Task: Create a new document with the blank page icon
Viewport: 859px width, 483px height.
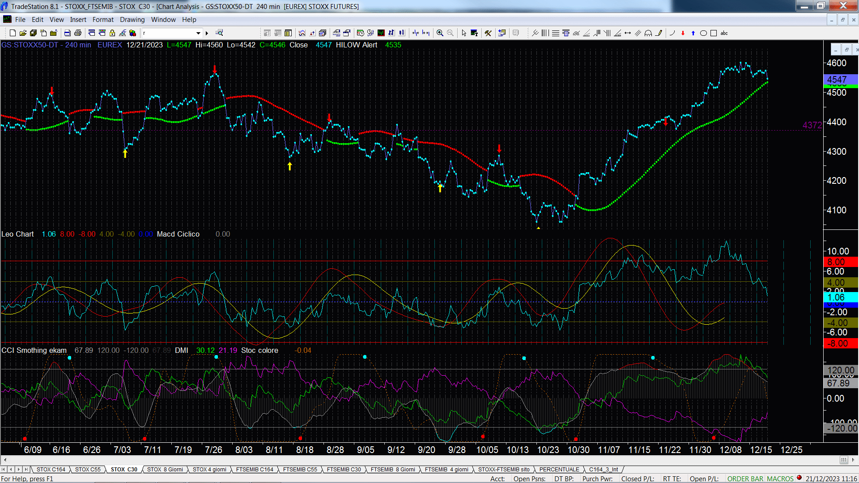Action: coord(13,33)
